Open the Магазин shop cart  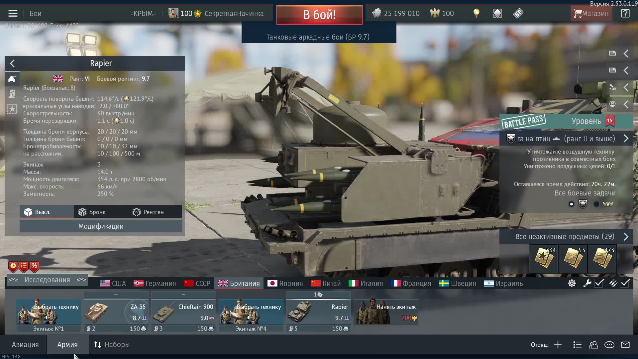(x=591, y=13)
